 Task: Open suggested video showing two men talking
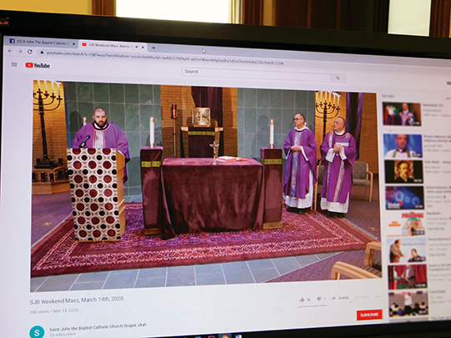(x=407, y=250)
